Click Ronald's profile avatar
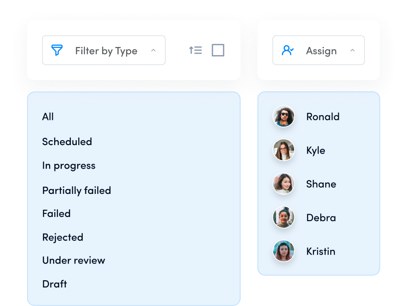Screen dimensions: 407x306 [283, 117]
